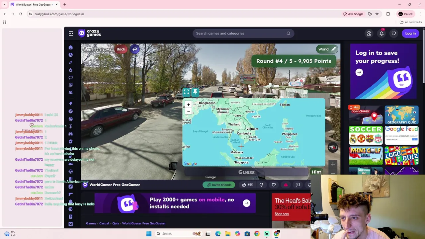Open Driving steering wheel icon in sidebar
The image size is (425, 239).
[x=70, y=172]
